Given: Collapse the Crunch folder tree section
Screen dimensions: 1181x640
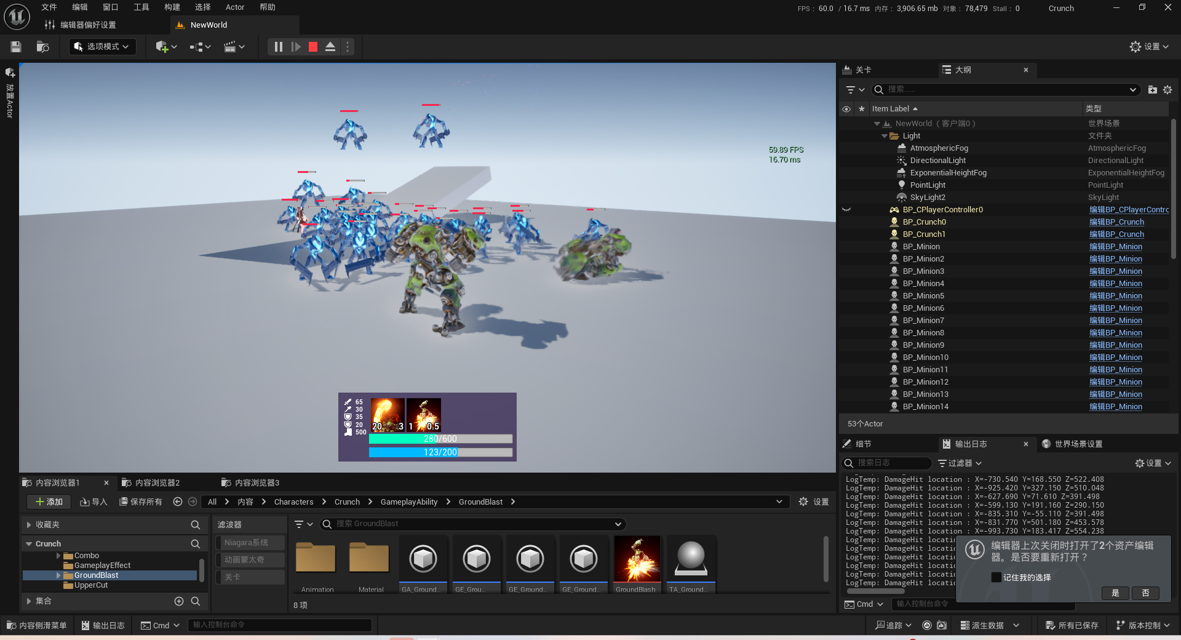Looking at the screenshot, I should (x=29, y=544).
